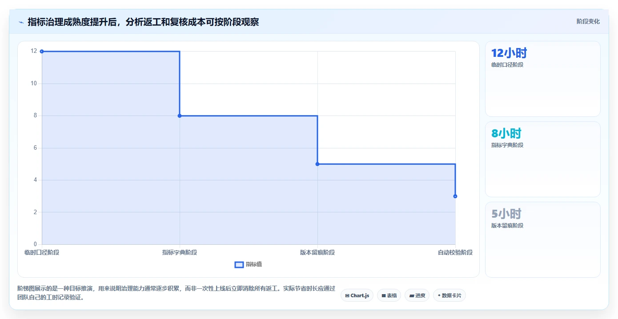Image resolution: width=618 pixels, height=319 pixels.
Task: Click the 8小时 value text
Action: click(x=506, y=133)
